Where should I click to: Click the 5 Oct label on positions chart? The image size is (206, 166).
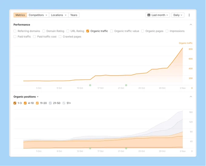[x=39, y=151]
